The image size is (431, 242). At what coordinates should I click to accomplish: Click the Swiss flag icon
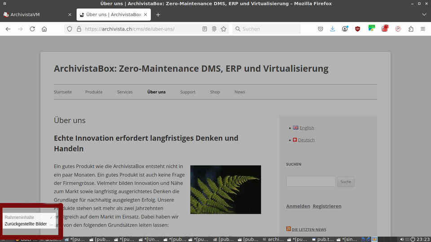295,140
